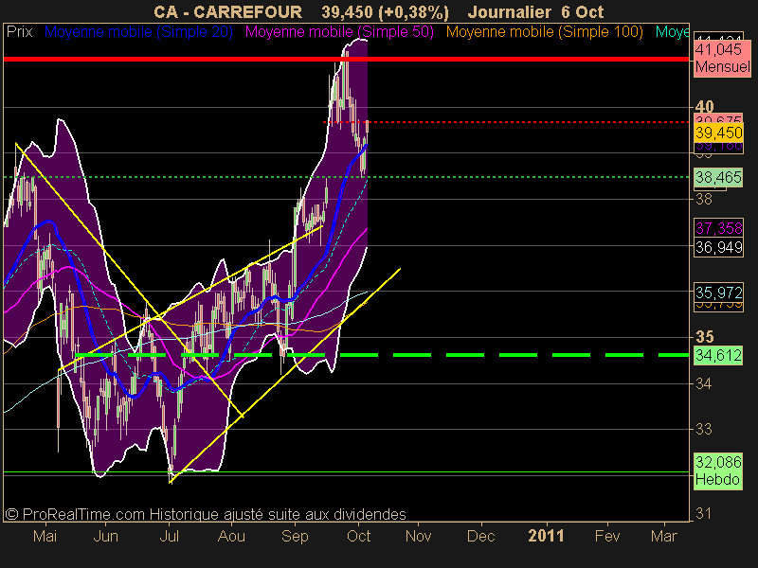The image size is (758, 568).
Task: Click the ProRealTime.com copyright notice
Action: (x=206, y=514)
